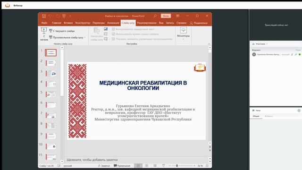Click thumbnail panel scroll-up arrow
The height and width of the screenshot is (170, 302).
62,47
